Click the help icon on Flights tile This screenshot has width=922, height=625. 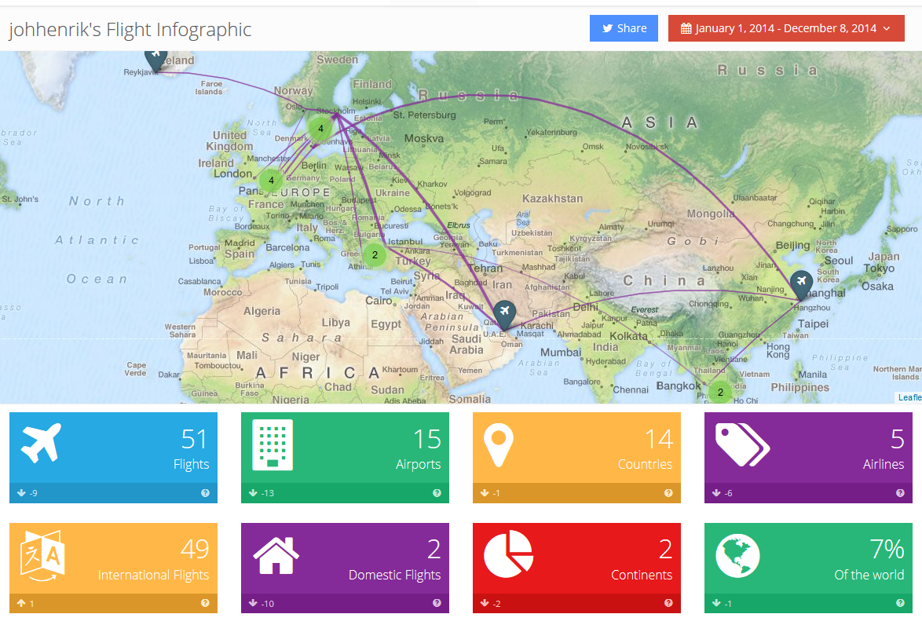point(205,493)
